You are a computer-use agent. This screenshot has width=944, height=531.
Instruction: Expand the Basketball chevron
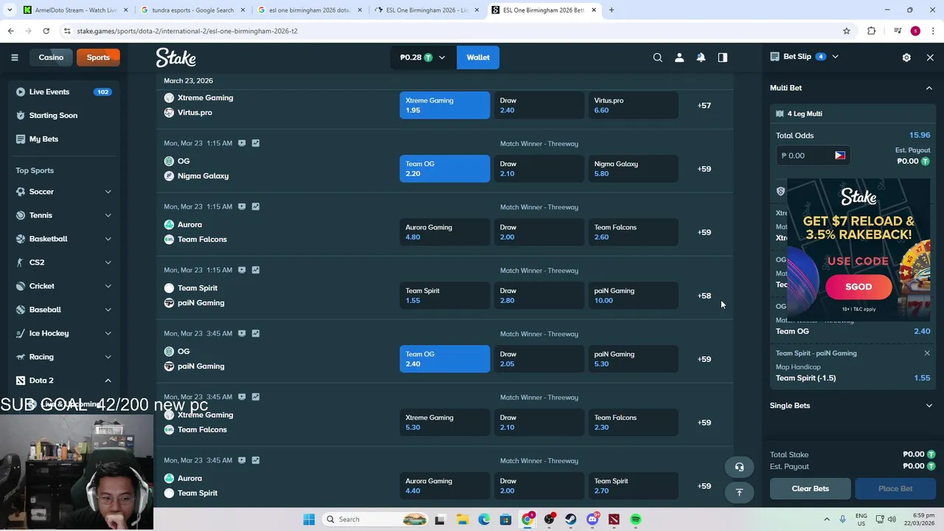[108, 239]
